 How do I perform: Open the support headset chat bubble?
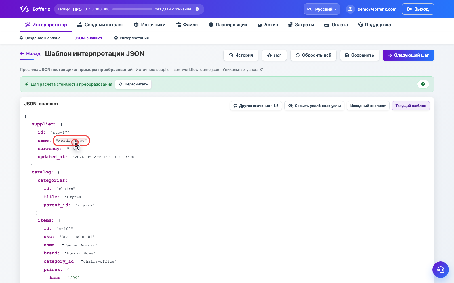coord(440,270)
